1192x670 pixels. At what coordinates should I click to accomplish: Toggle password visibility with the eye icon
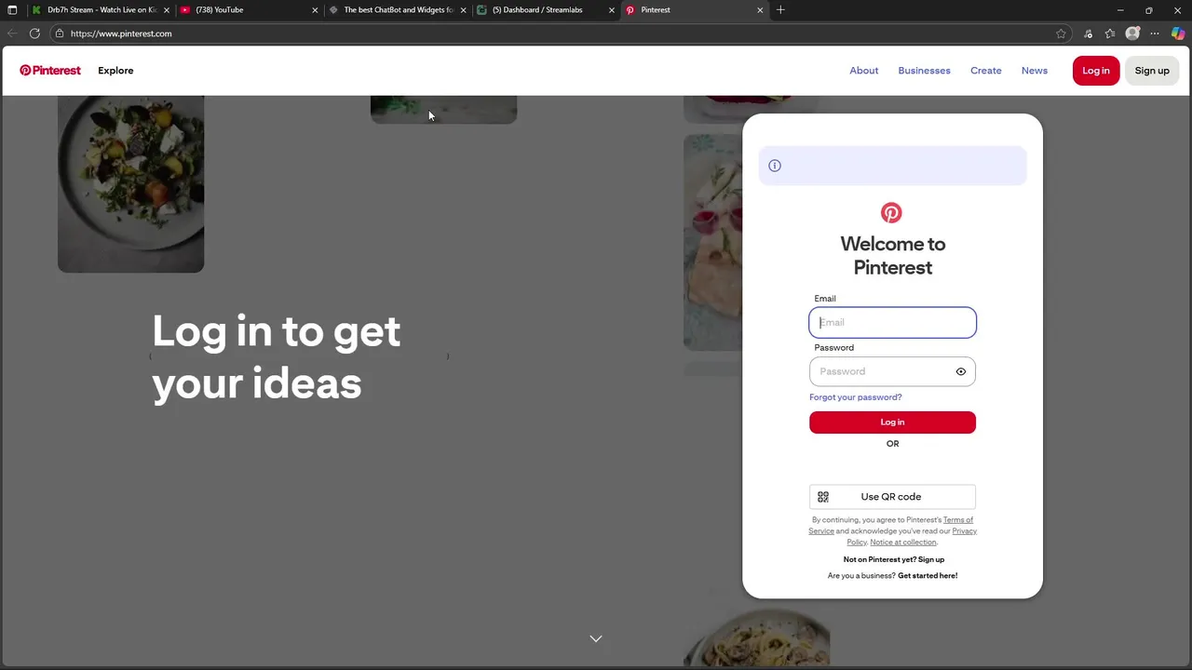960,371
